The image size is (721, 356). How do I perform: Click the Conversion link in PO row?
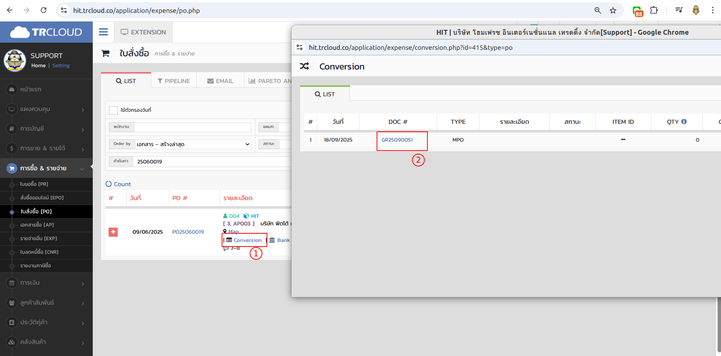pos(247,240)
